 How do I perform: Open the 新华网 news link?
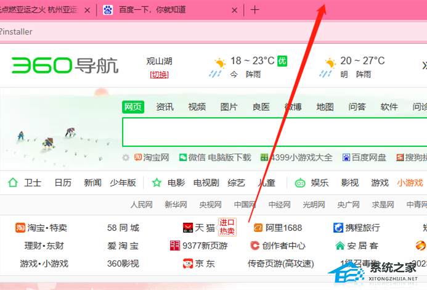176,204
